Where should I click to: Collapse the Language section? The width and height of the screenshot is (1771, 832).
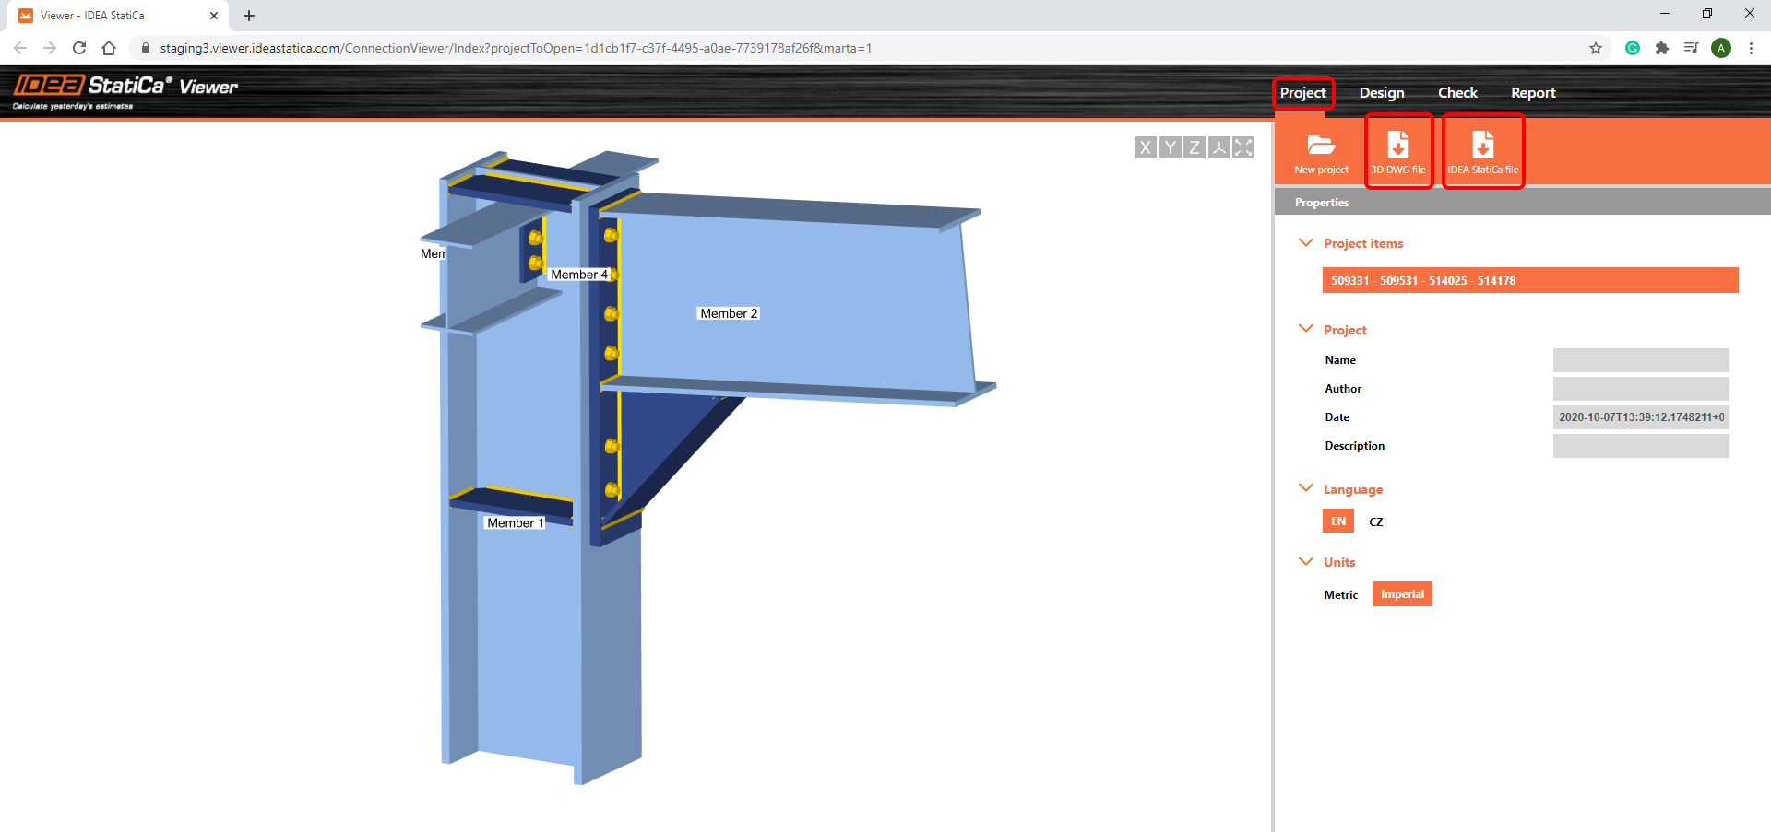pyautogui.click(x=1305, y=488)
